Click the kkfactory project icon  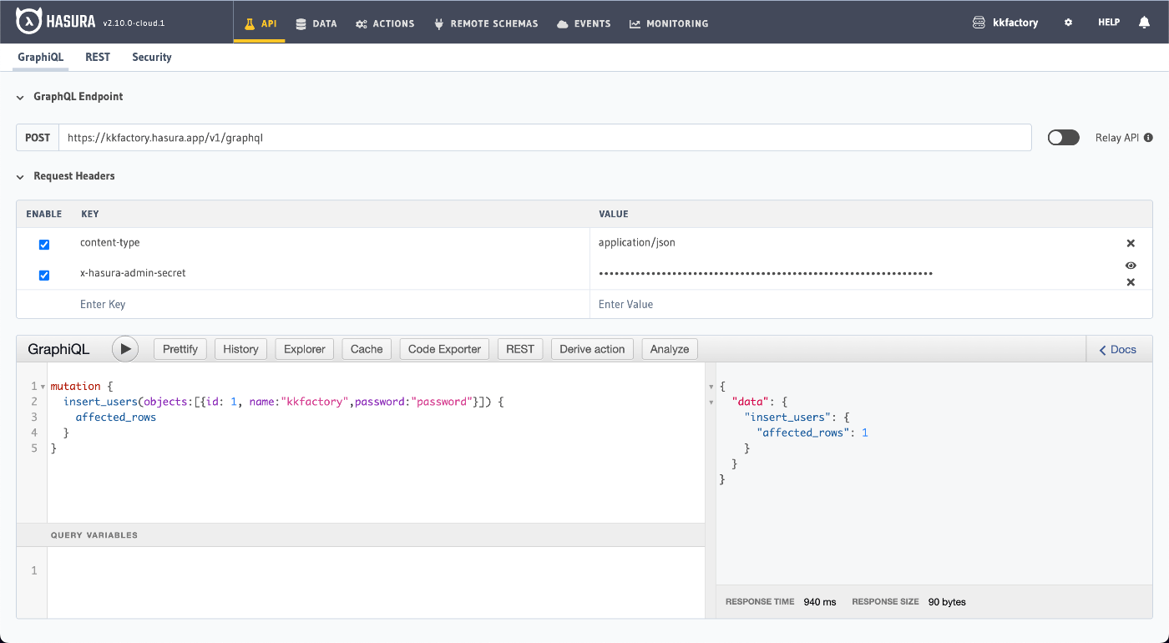[x=979, y=23]
